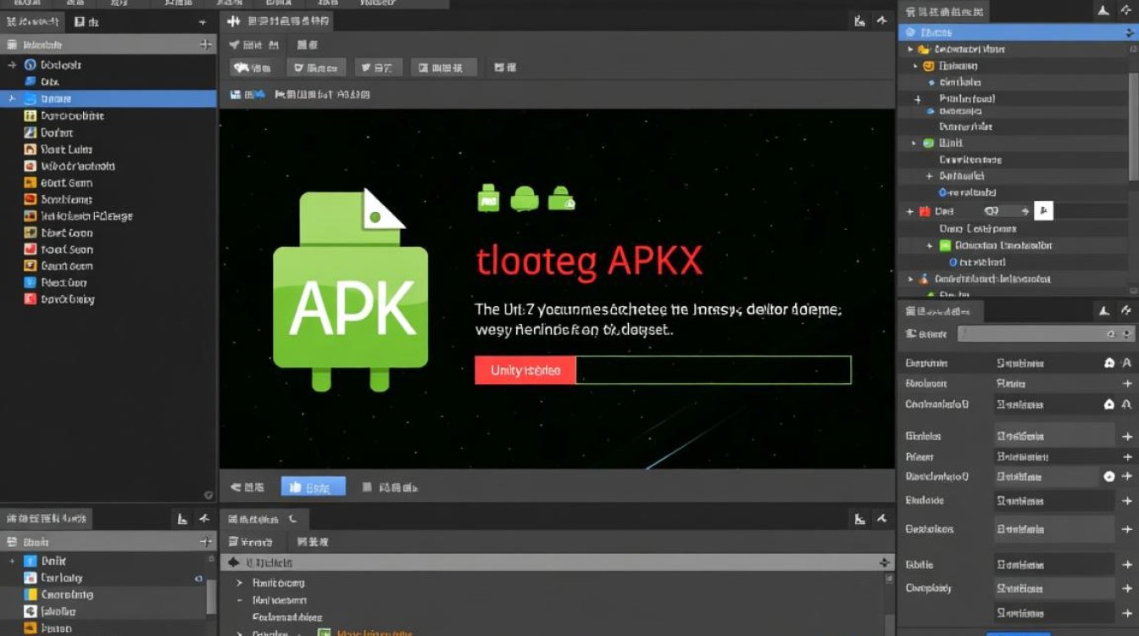Click the plus icon in the left panel header bar

[x=205, y=44]
